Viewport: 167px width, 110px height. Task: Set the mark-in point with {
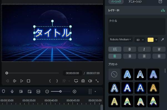click(x=50, y=81)
